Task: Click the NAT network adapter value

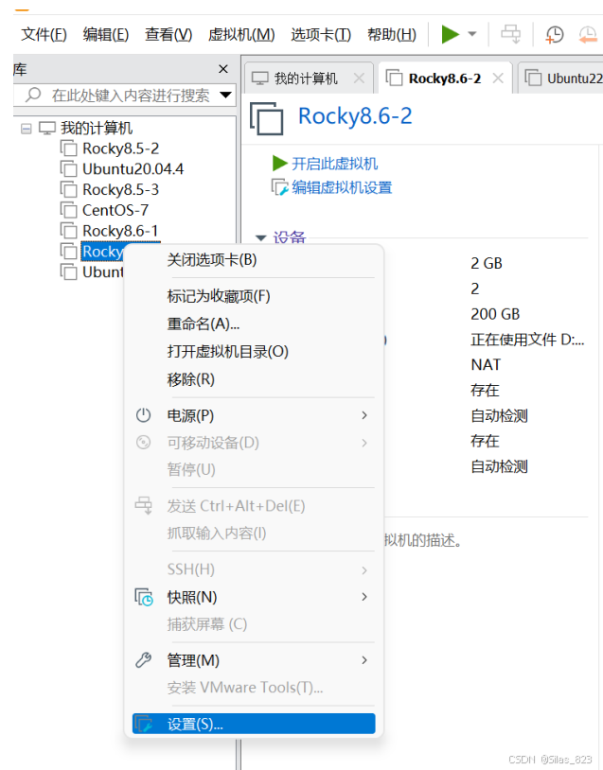Action: 486,365
